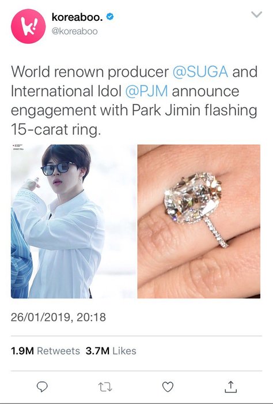Like the tweet with heart icon
Screen dimensions: 273x404
(168, 387)
